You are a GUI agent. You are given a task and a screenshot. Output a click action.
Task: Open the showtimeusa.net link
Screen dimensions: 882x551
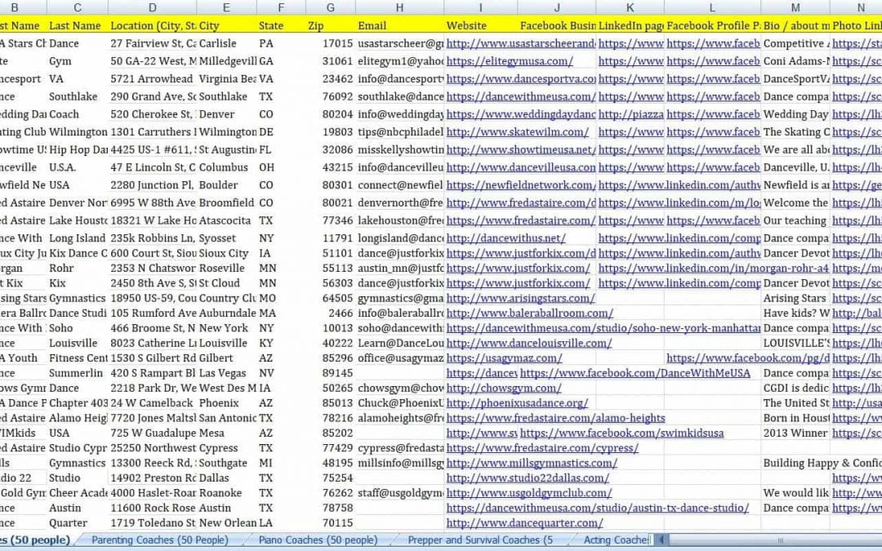520,149
